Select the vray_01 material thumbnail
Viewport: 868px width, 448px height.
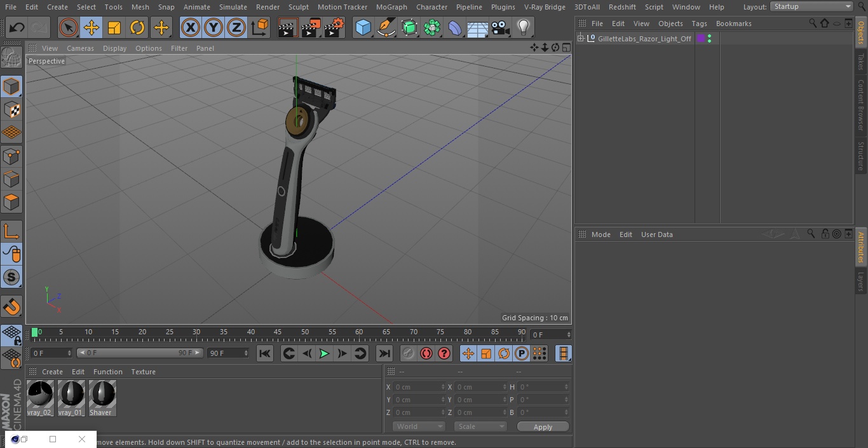tap(71, 398)
